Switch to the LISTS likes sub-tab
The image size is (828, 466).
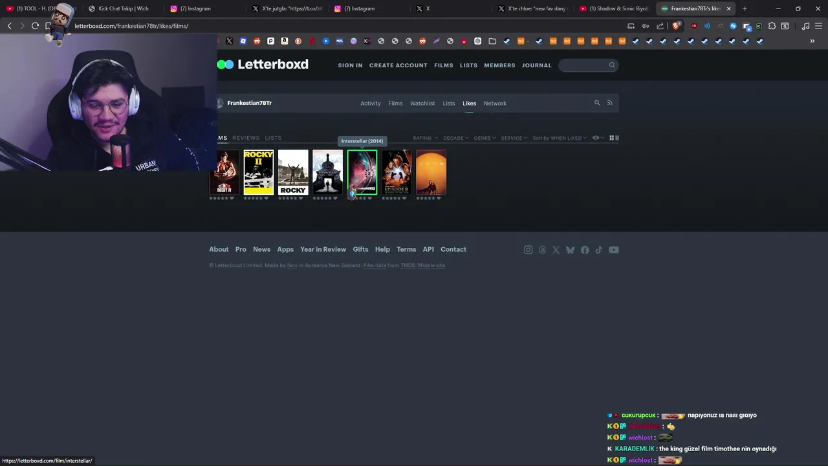(x=273, y=138)
